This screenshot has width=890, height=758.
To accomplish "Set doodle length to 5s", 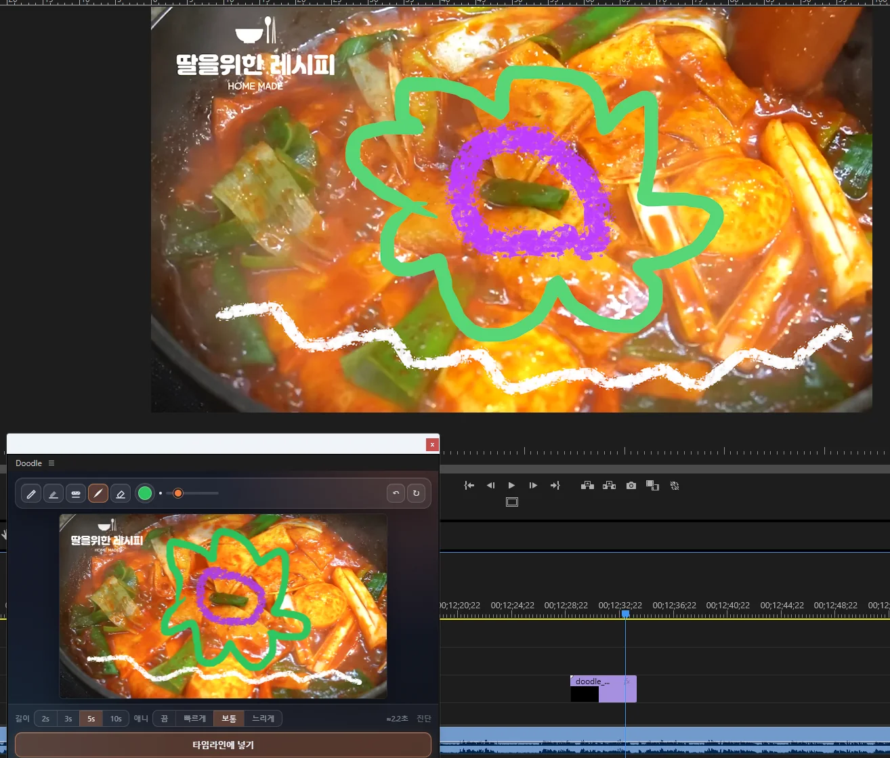I will 91,719.
